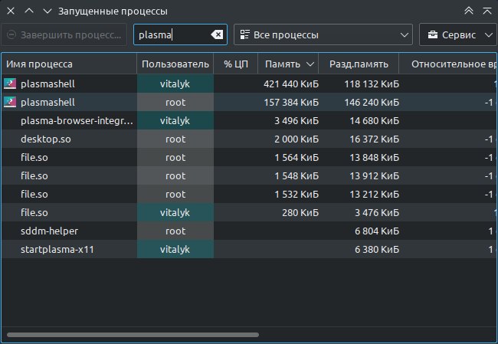Image resolution: width=498 pixels, height=344 pixels.
Task: Click the 2 000 КиБ memory value
Action: coord(297,139)
